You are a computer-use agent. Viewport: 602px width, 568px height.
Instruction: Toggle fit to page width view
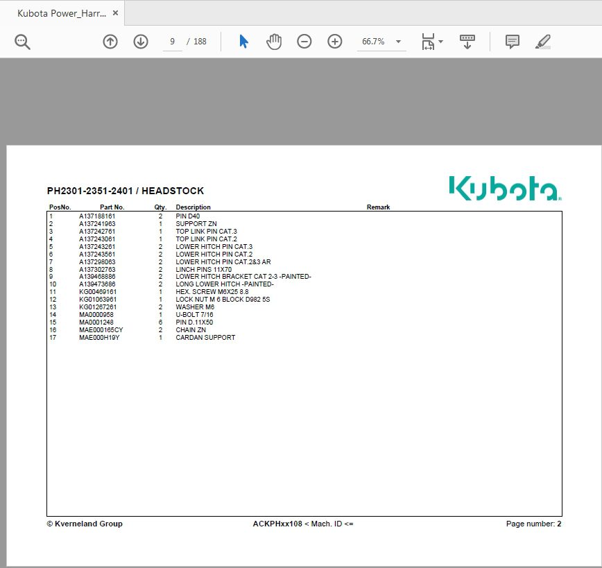pyautogui.click(x=427, y=42)
